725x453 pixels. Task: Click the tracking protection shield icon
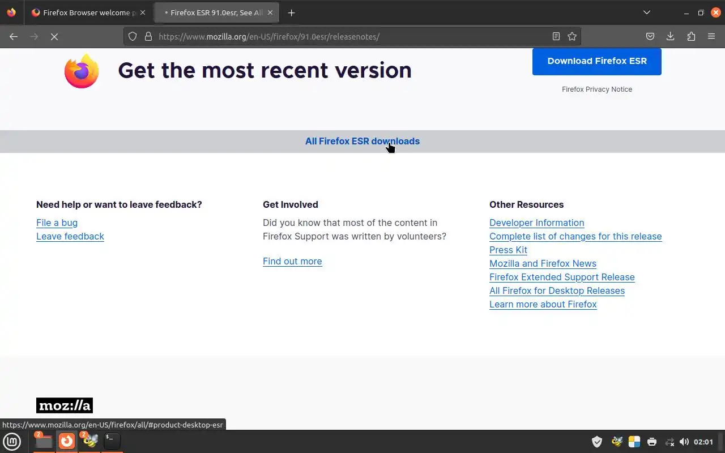click(133, 36)
